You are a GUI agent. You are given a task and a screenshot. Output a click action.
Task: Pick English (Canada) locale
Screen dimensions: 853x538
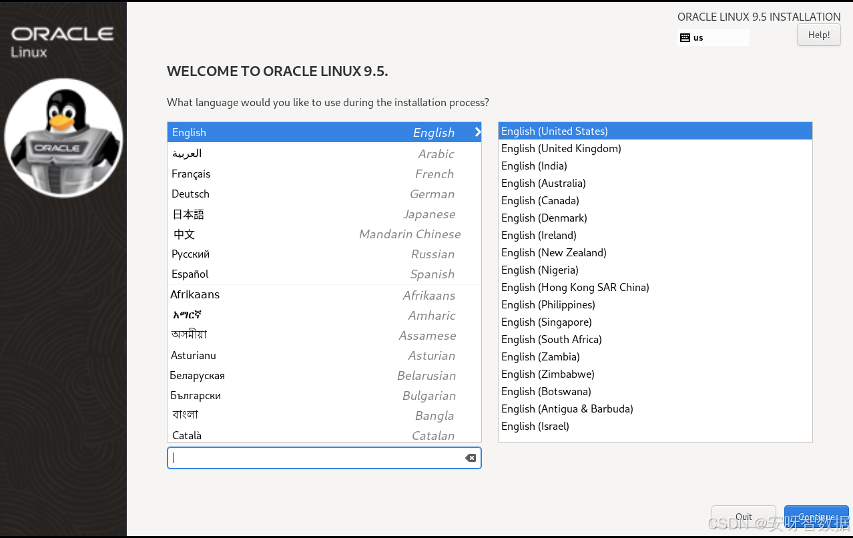[x=655, y=200]
